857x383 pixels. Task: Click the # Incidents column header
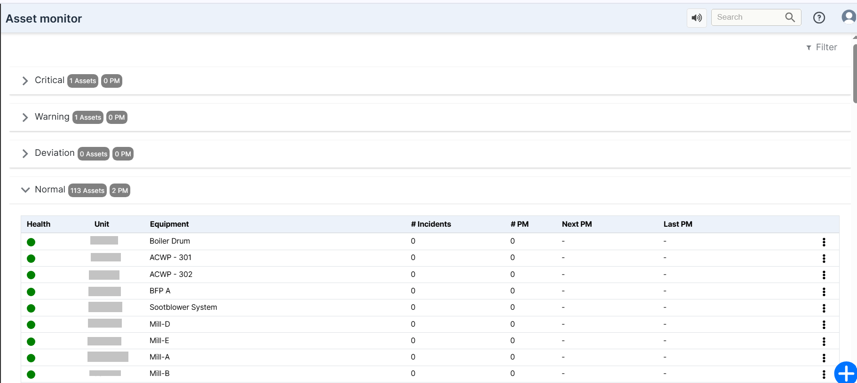(x=431, y=224)
